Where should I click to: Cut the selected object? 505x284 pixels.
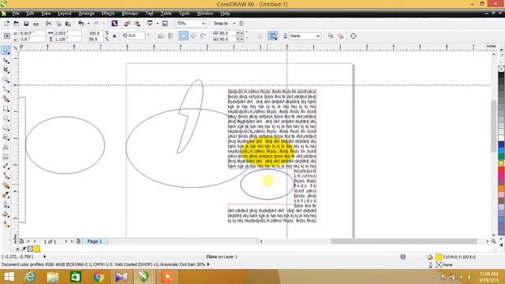coord(49,24)
